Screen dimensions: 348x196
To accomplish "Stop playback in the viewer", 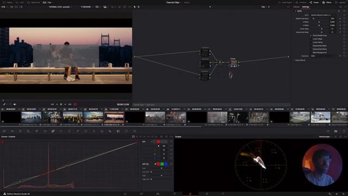I will click(x=61, y=104).
